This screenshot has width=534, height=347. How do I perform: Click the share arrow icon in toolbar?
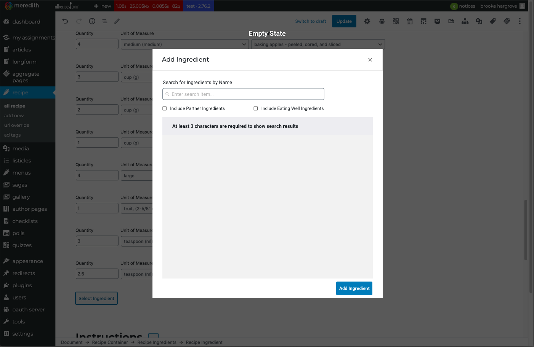pos(451,21)
